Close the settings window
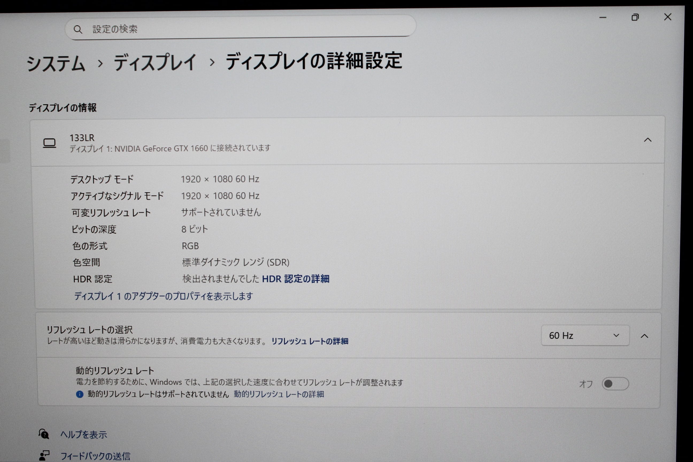Viewport: 693px width, 462px height. coord(668,17)
